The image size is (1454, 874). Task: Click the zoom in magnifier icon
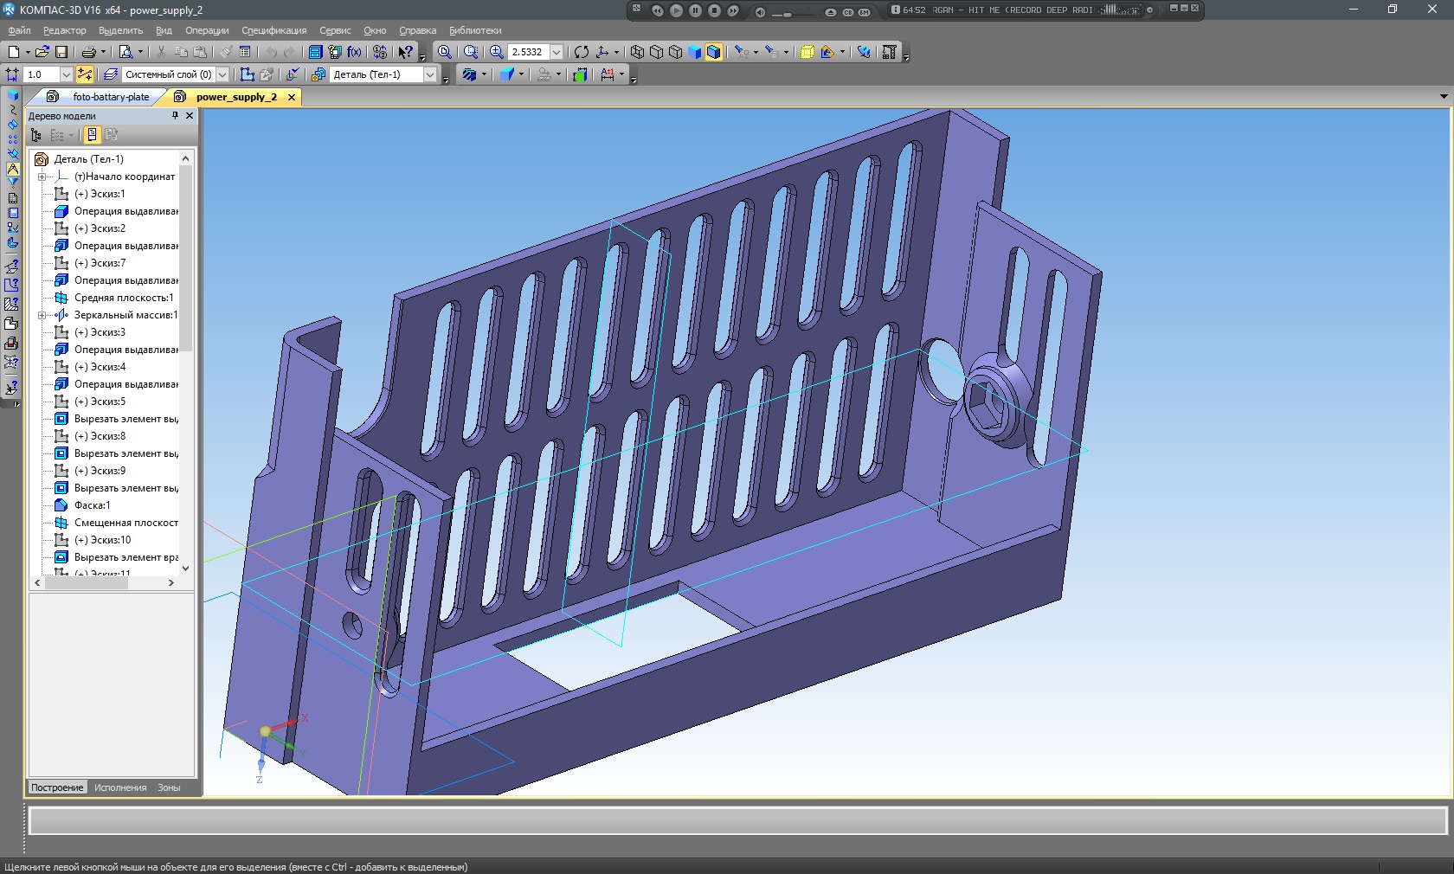(x=497, y=52)
